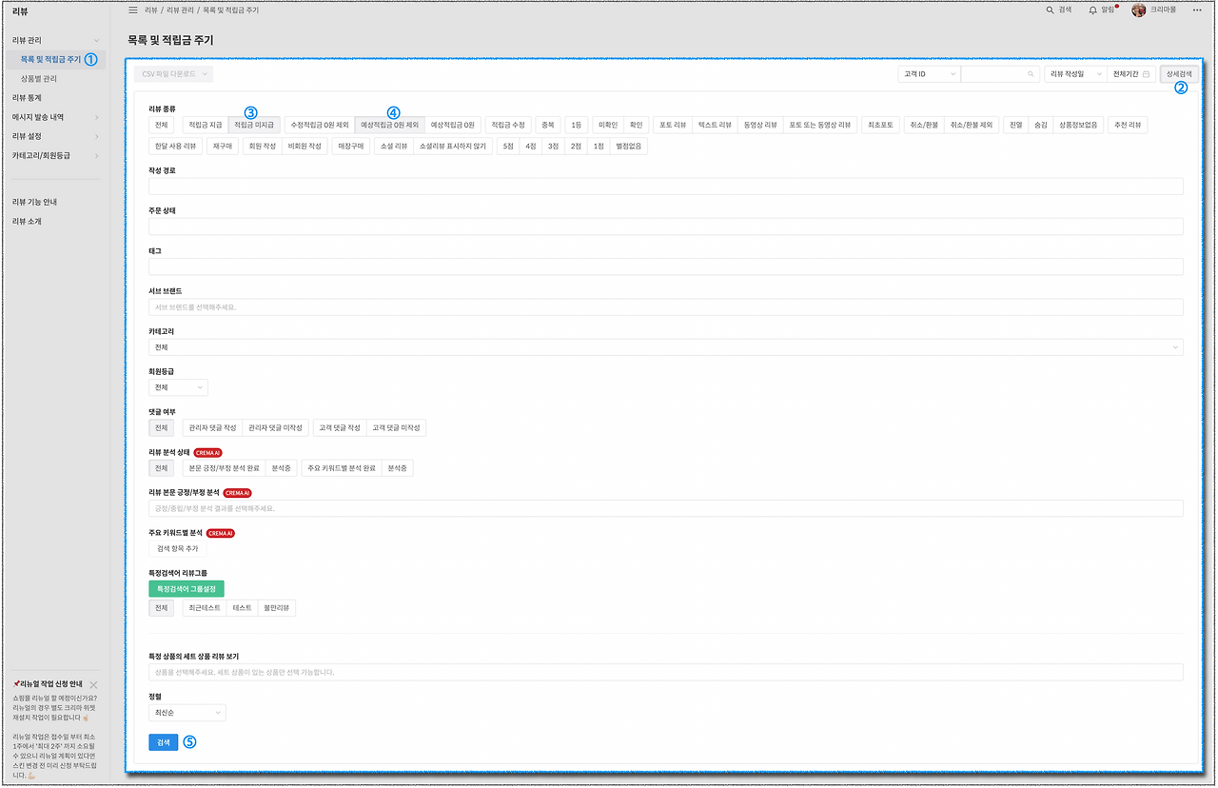Image resolution: width=1218 pixels, height=788 pixels.
Task: Toggle the 한달 사용 리뷰 filter
Action: [175, 147]
